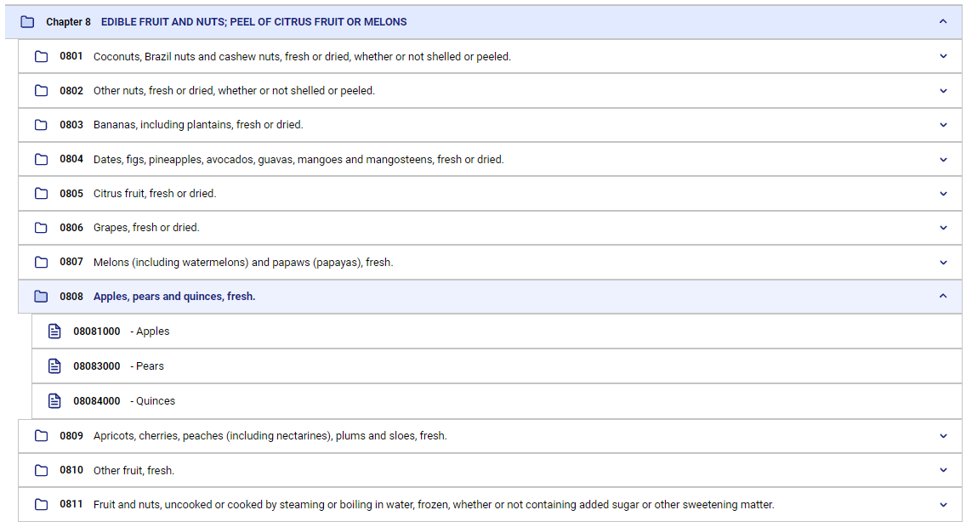This screenshot has width=966, height=527.
Task: Expand 0811 frozen fruit and nuts chevron
Action: click(x=942, y=505)
